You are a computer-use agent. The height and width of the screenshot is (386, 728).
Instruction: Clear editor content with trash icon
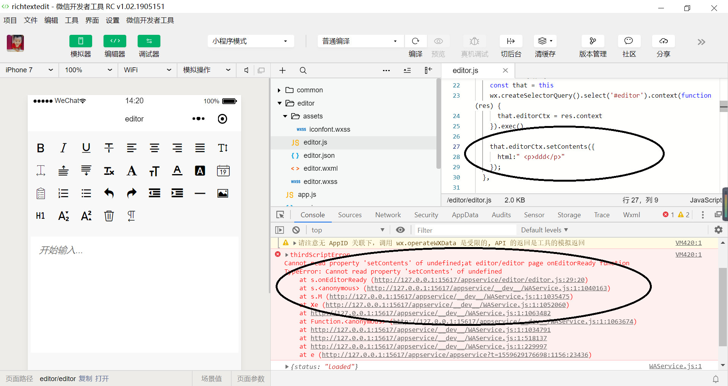pos(109,216)
